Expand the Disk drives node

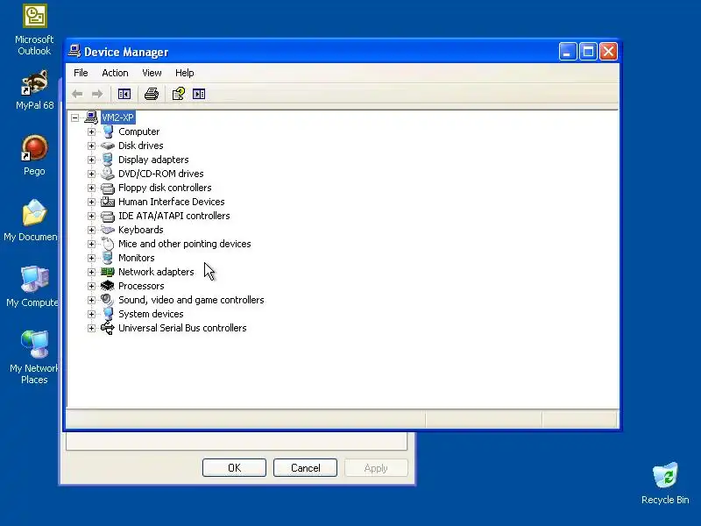coord(92,146)
